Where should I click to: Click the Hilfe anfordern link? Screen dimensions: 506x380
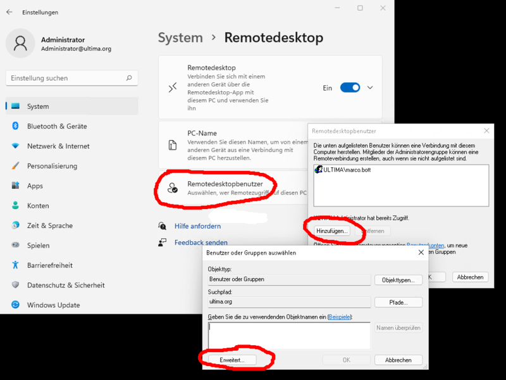click(x=197, y=226)
